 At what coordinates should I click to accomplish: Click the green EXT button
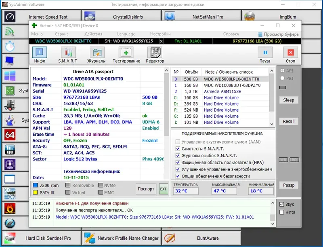click(164, 189)
